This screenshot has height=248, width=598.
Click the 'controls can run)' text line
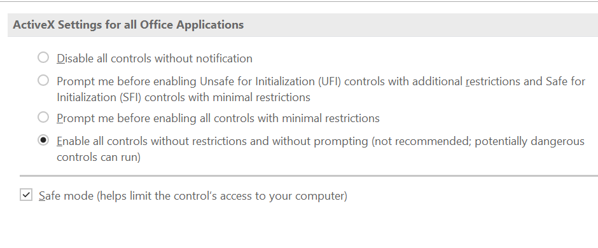(99, 157)
